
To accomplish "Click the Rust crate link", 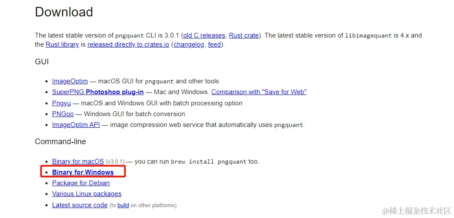I will tap(243, 35).
